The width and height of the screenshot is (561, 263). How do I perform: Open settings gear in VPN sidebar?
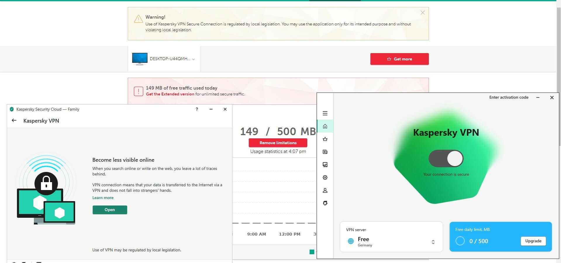click(325, 177)
